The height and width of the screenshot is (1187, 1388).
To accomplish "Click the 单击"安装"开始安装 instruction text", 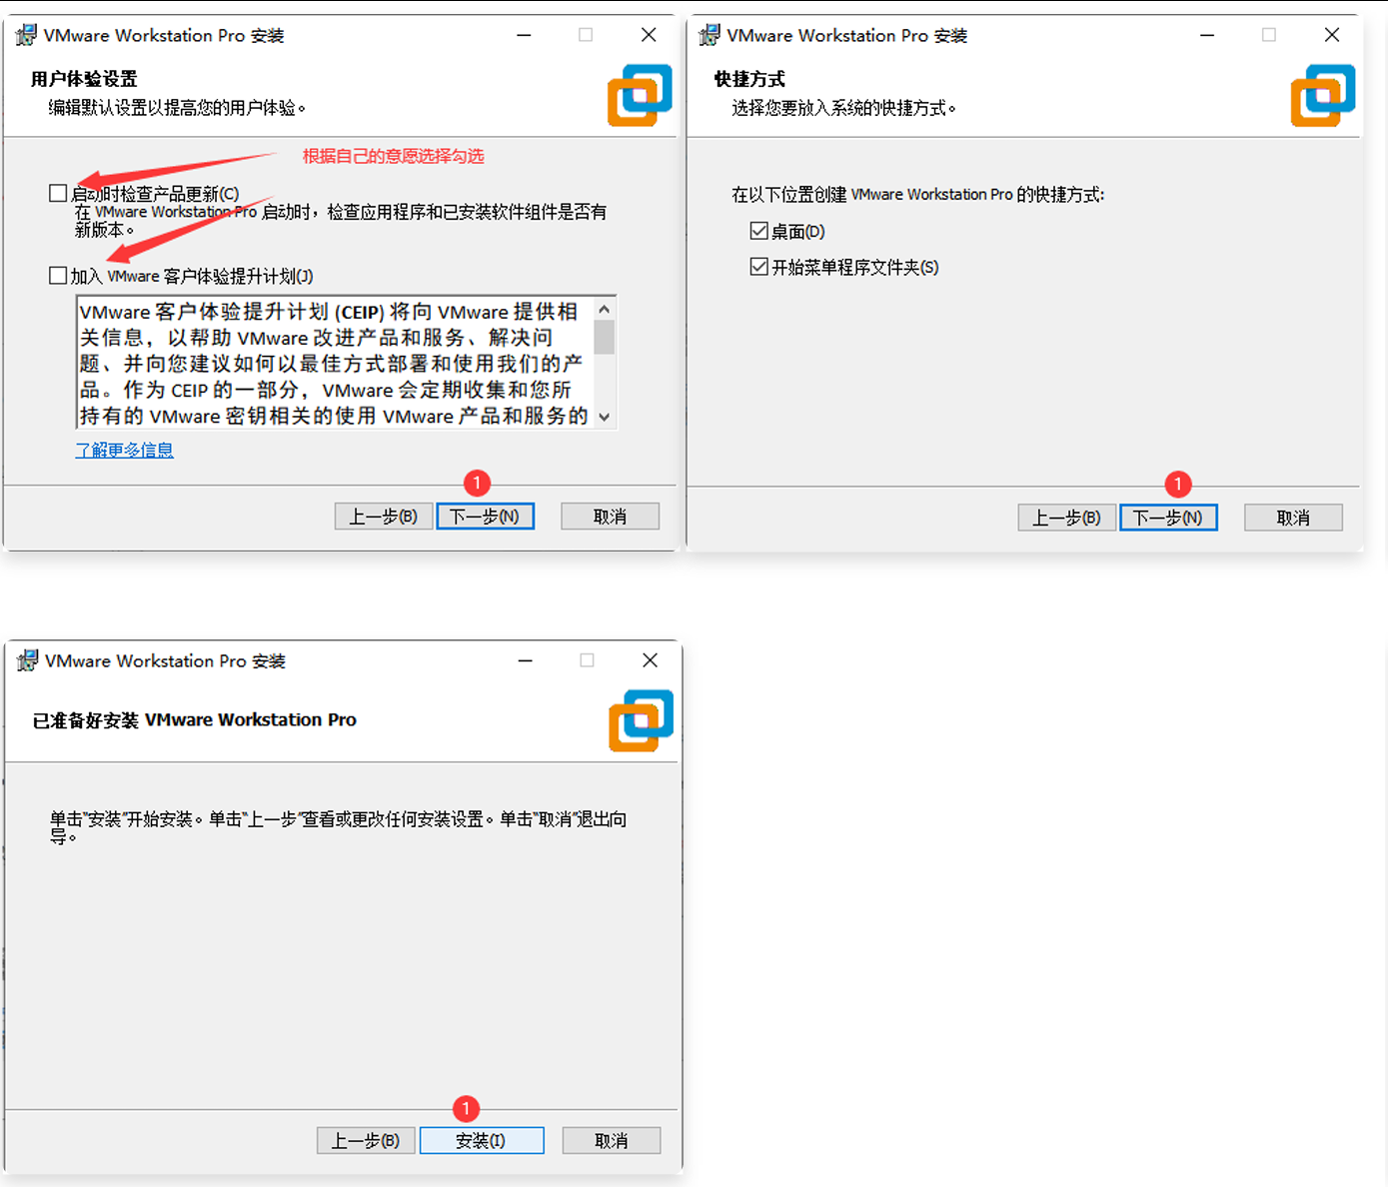I will (339, 827).
